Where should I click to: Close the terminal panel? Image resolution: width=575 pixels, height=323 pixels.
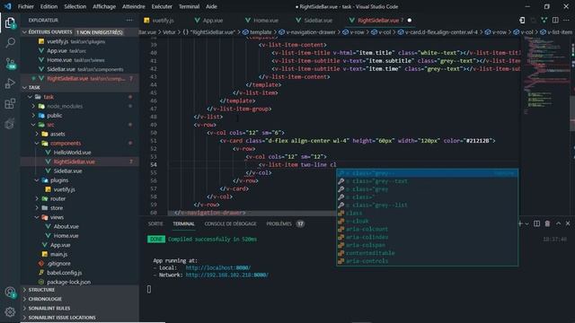(568, 223)
